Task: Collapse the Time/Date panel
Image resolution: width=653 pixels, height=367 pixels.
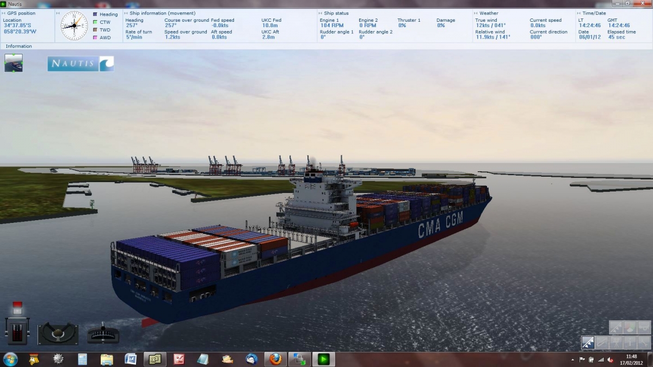Action: [x=578, y=13]
